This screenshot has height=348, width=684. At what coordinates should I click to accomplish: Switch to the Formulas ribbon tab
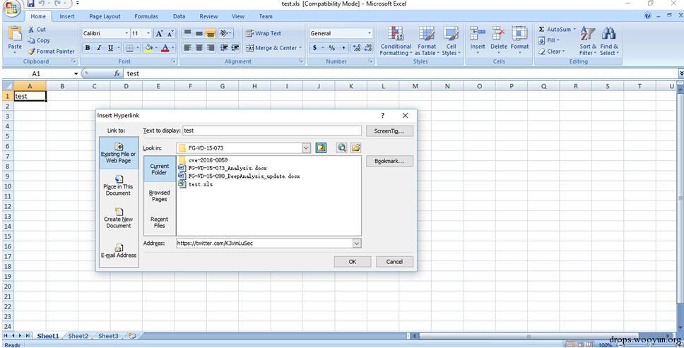146,16
